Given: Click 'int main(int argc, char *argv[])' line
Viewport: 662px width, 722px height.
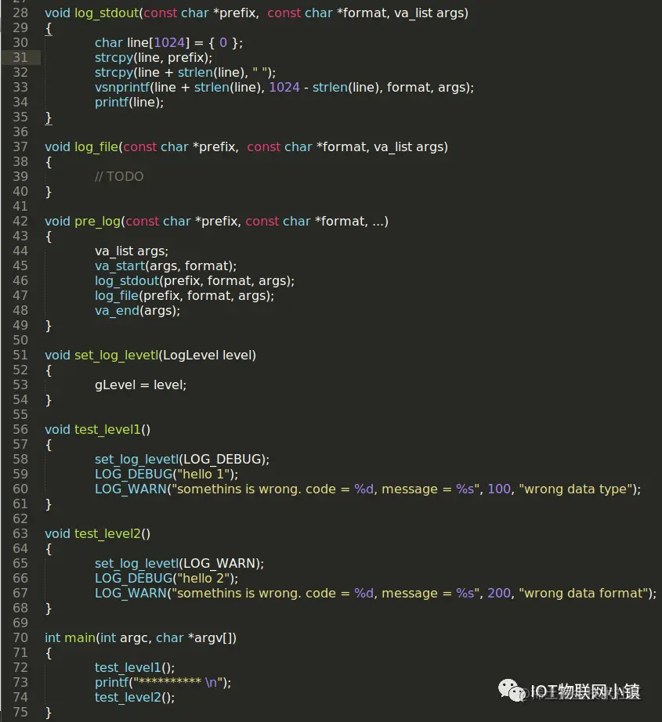Looking at the screenshot, I should click(140, 638).
